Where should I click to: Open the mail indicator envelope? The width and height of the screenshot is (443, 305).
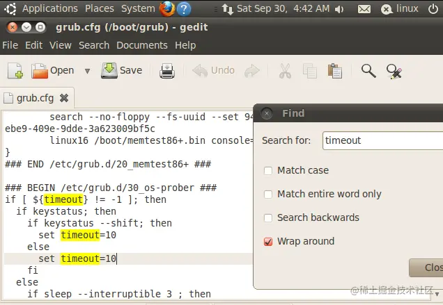364,9
